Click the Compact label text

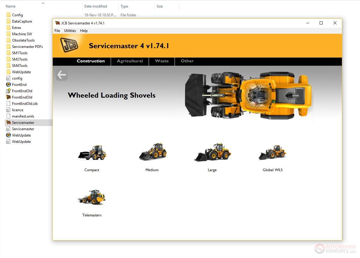tap(92, 170)
